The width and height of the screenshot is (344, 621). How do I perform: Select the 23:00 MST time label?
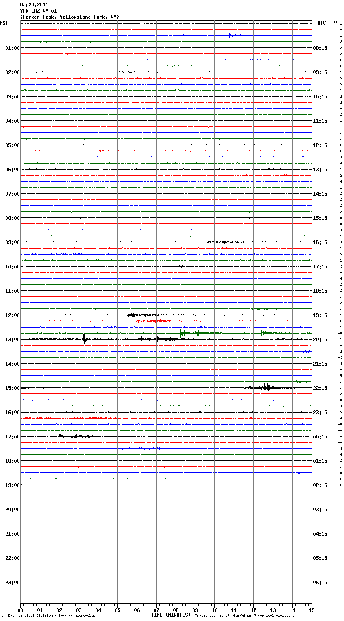tap(12, 583)
